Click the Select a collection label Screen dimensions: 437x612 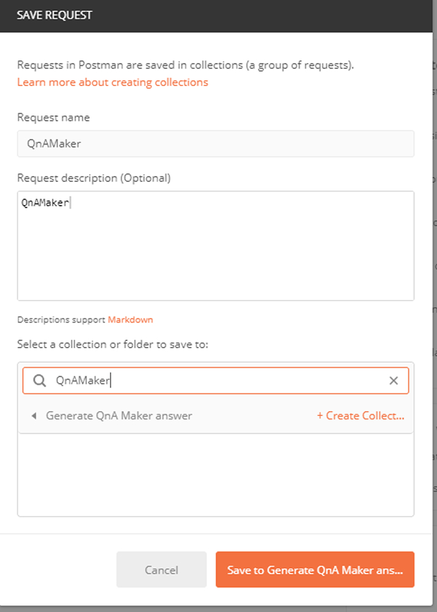112,344
